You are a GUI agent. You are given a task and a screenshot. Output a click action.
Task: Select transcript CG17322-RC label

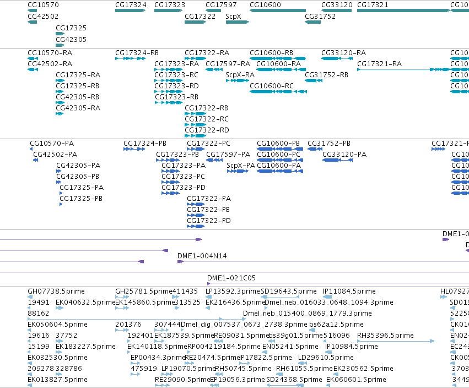click(207, 119)
